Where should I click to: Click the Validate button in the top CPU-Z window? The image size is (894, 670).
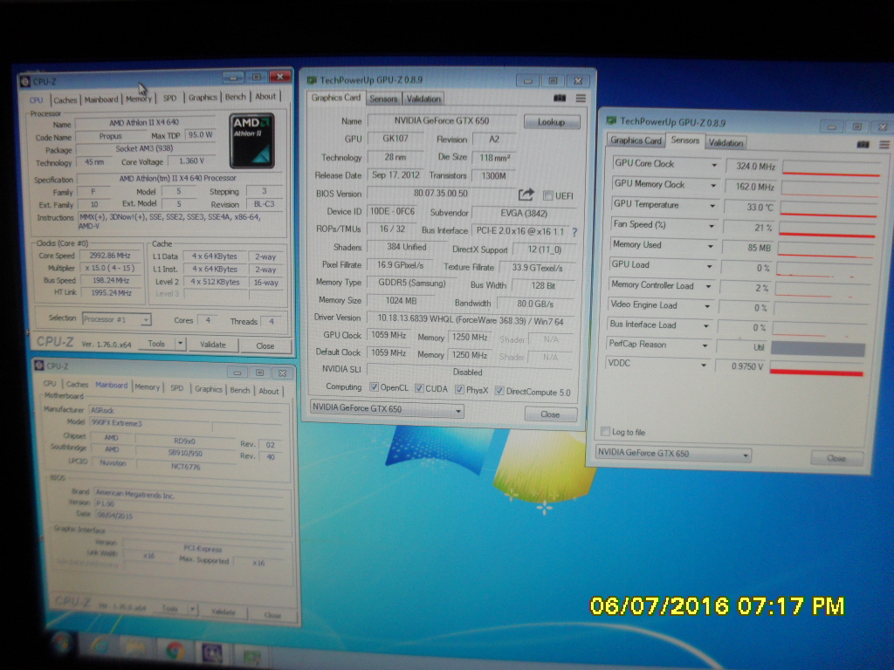click(213, 345)
